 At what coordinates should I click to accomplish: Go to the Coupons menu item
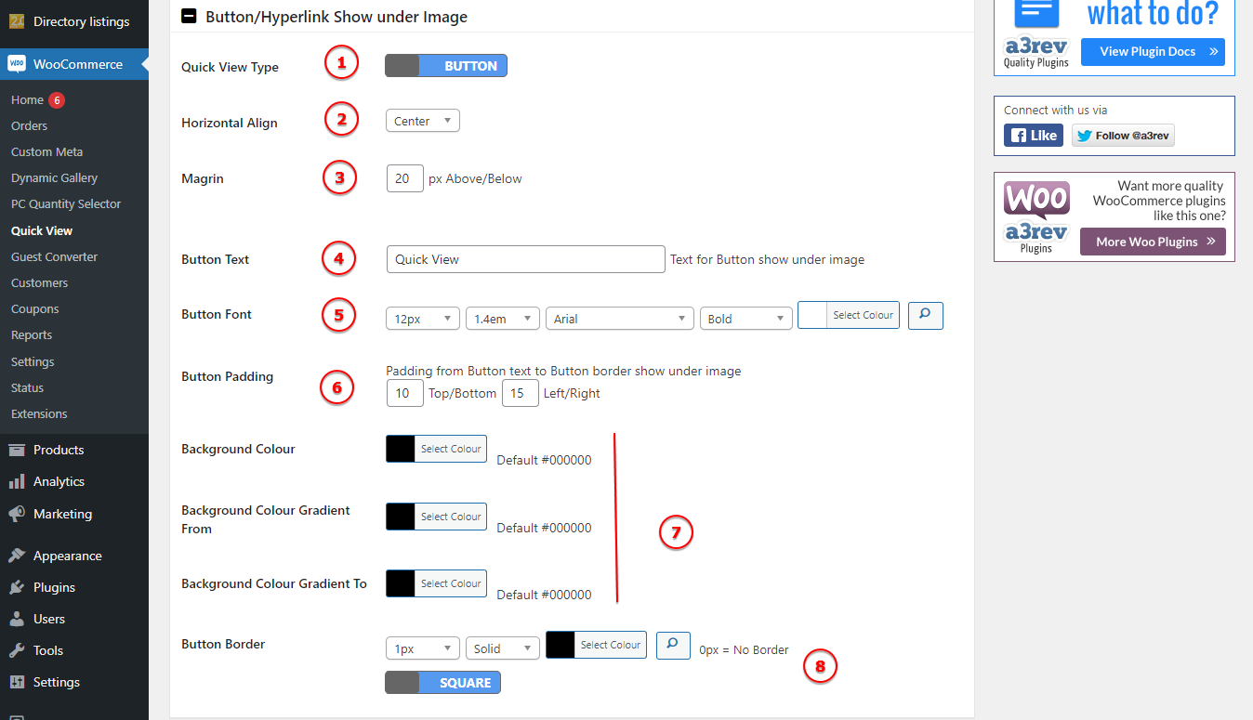[x=34, y=308]
